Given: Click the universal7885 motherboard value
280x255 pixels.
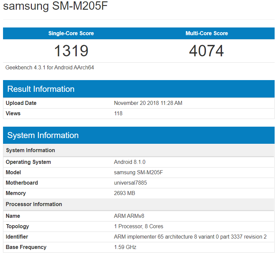Looking at the screenshot, I should 130,183.
